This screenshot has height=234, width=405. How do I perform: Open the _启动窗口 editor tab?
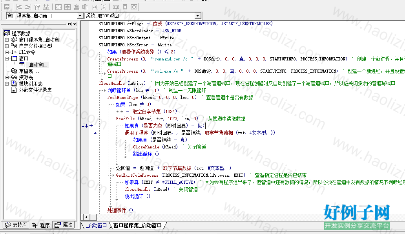[96, 225]
